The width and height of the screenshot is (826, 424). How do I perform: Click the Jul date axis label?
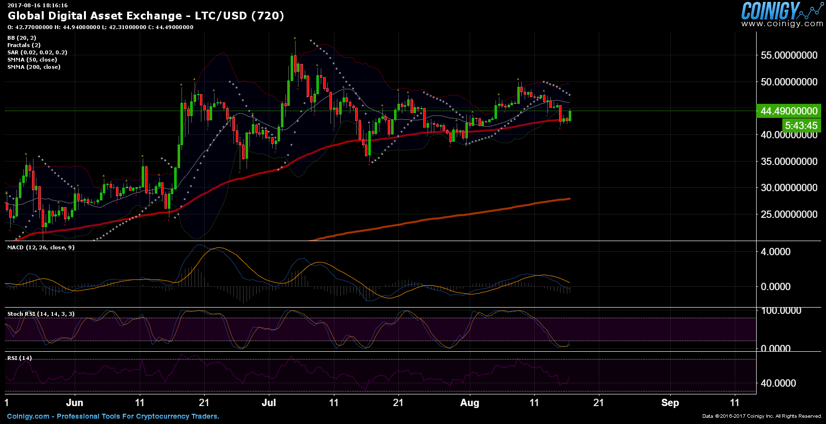click(269, 403)
